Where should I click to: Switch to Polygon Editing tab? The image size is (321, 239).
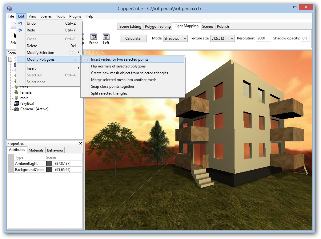[158, 26]
